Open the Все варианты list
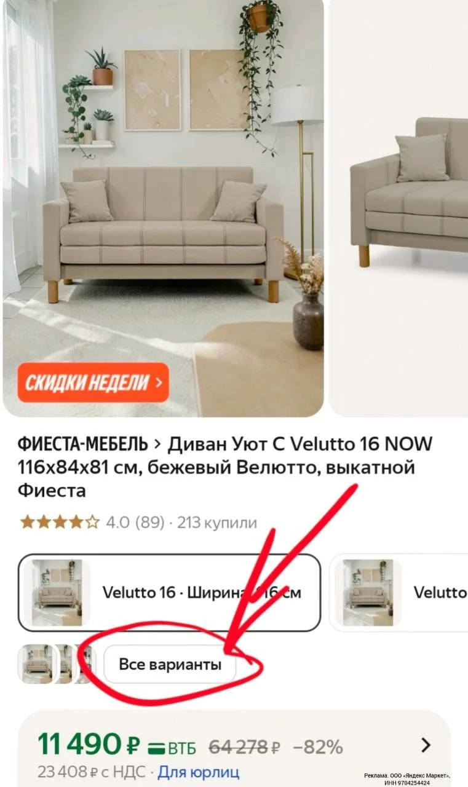Viewport: 468px width, 787px height. (x=170, y=665)
